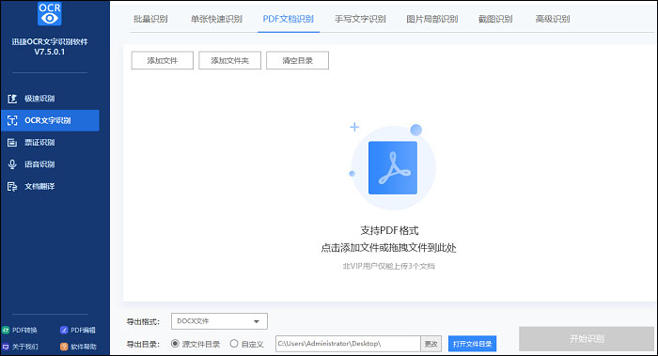Click the 更改 button
This screenshot has height=356, width=658.
[x=431, y=344]
